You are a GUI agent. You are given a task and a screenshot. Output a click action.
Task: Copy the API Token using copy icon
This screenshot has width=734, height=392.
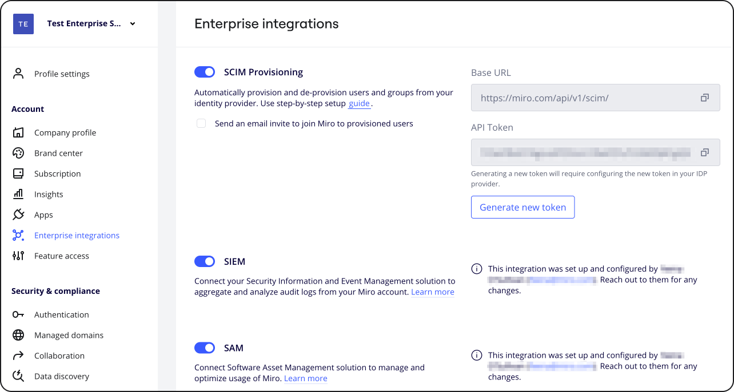point(705,152)
